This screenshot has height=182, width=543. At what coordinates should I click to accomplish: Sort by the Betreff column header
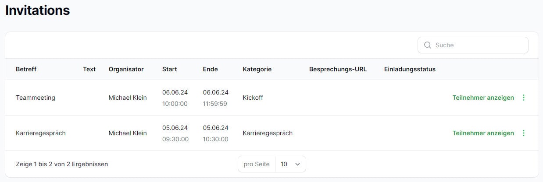click(x=26, y=69)
